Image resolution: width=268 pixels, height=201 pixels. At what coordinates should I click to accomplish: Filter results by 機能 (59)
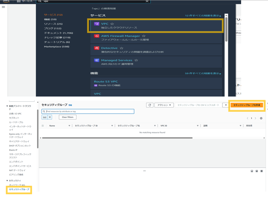[50, 19]
